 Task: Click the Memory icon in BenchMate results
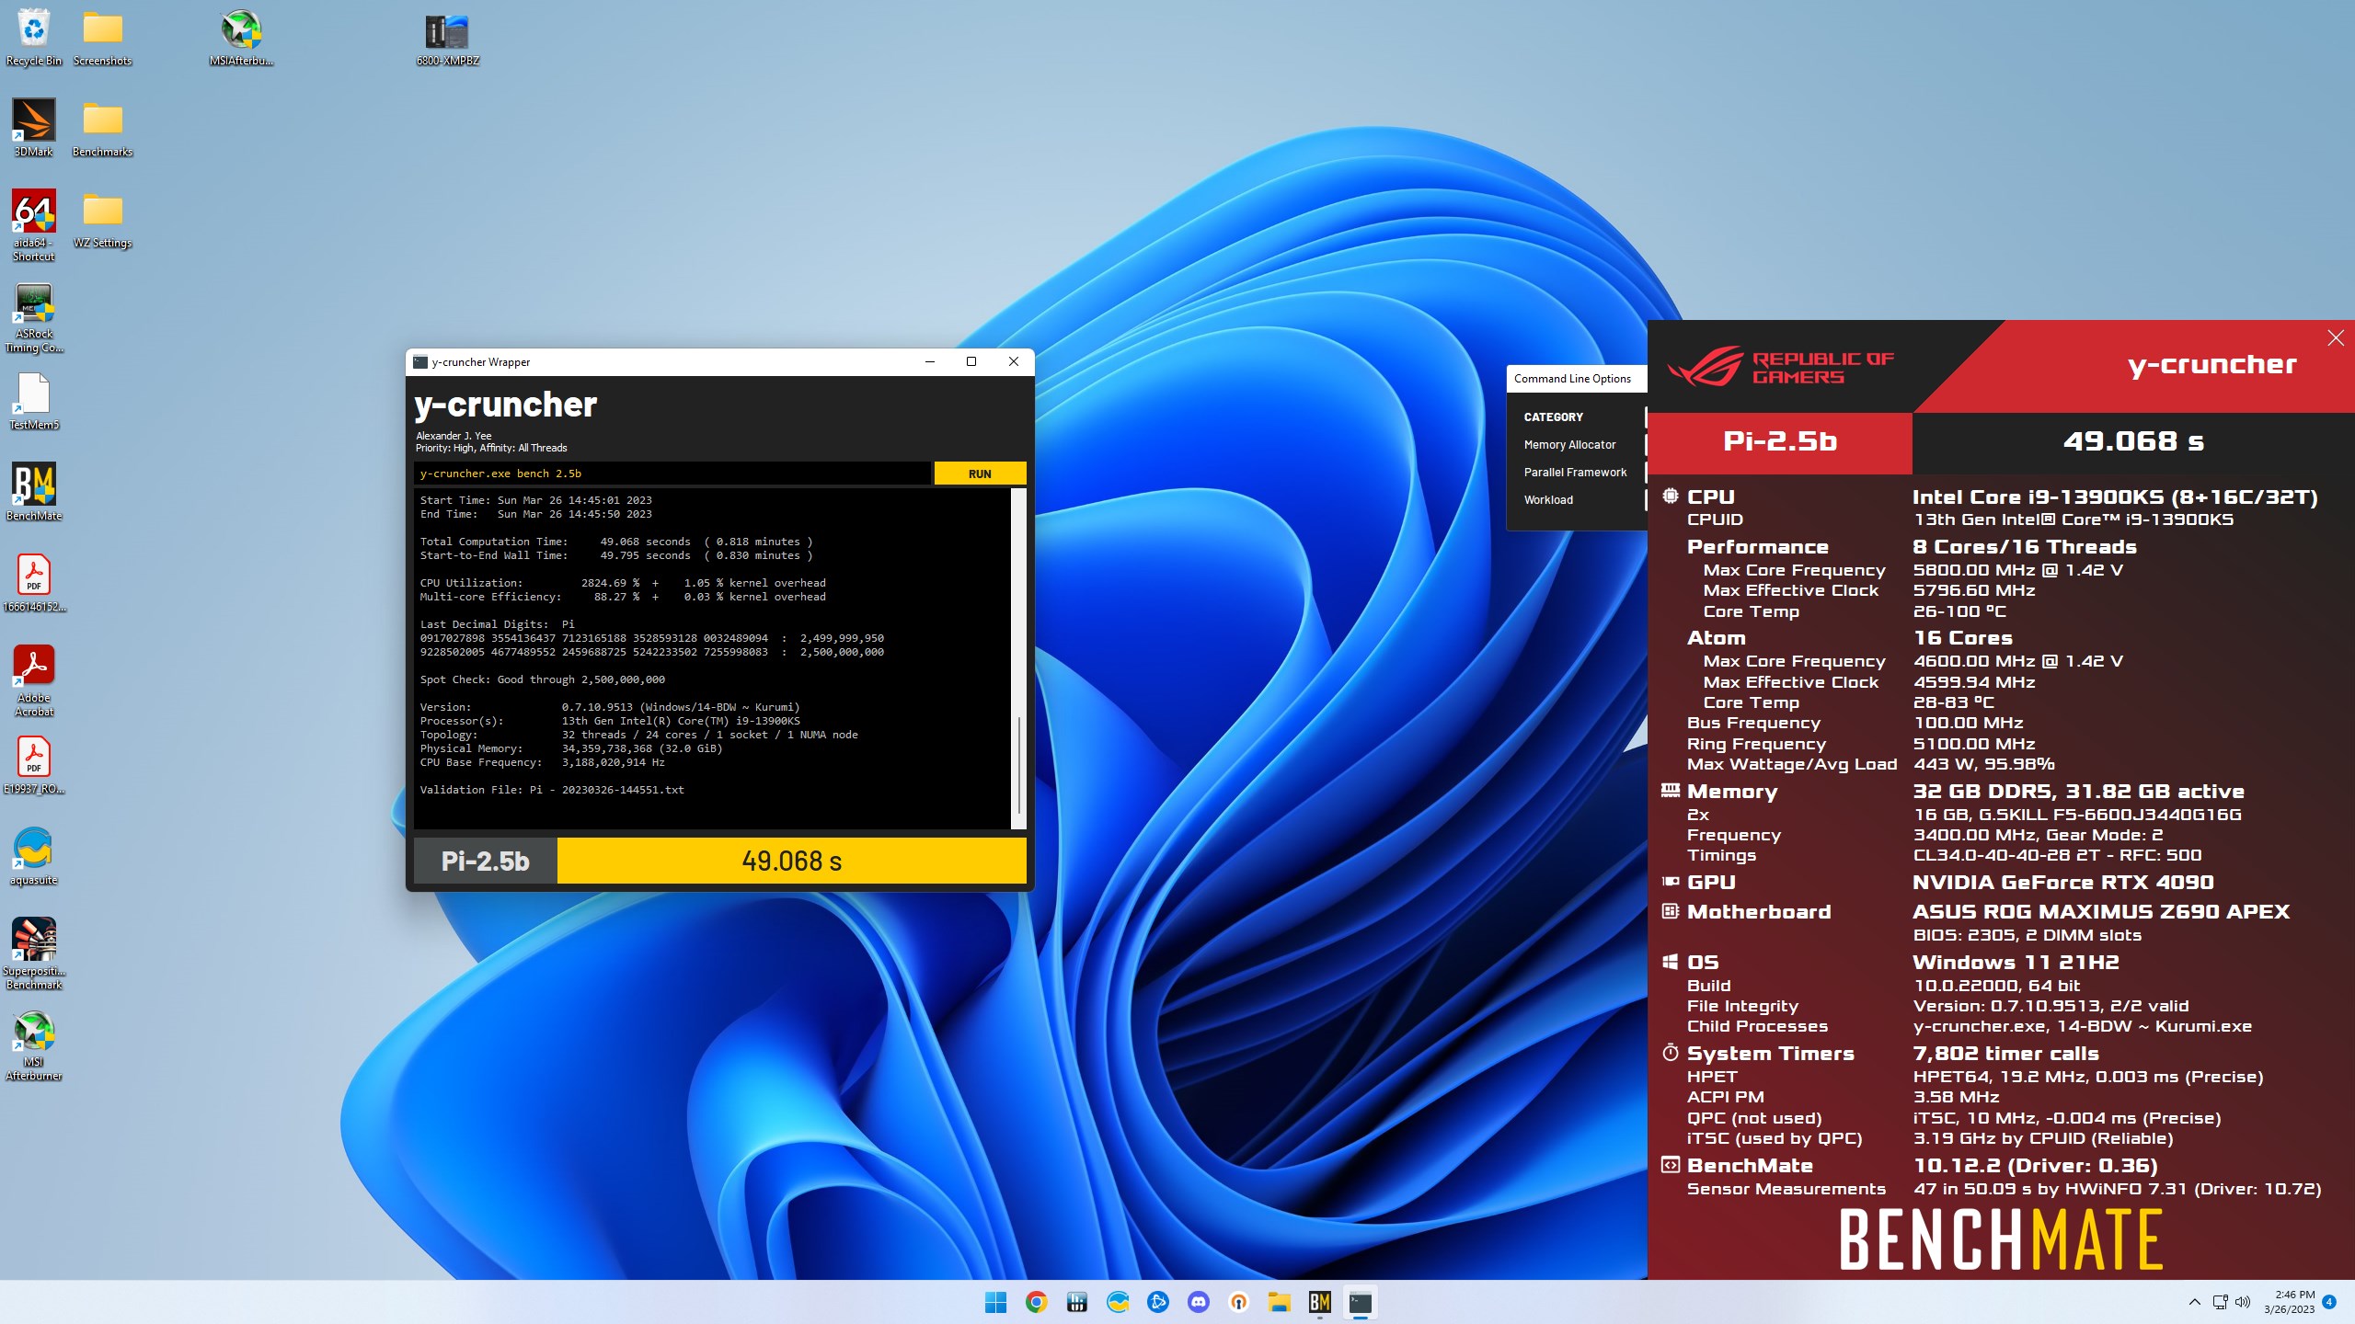[x=1670, y=791]
